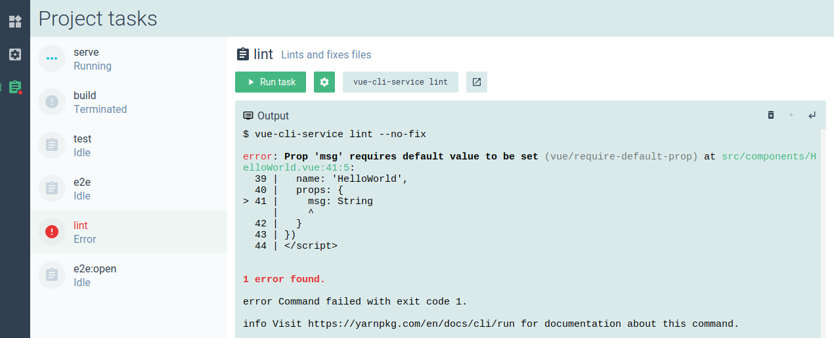Open project Configuration gear in the sidebar

[15, 54]
